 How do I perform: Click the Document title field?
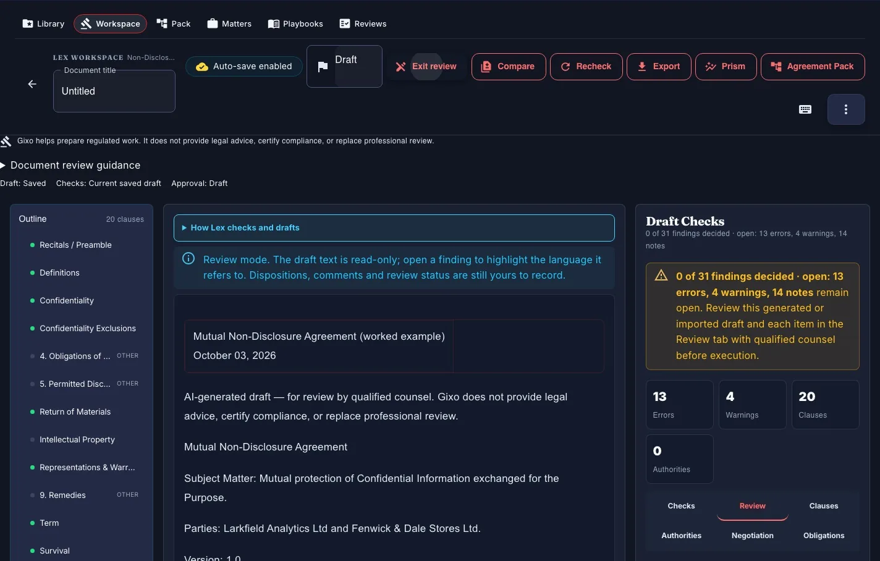pyautogui.click(x=114, y=91)
